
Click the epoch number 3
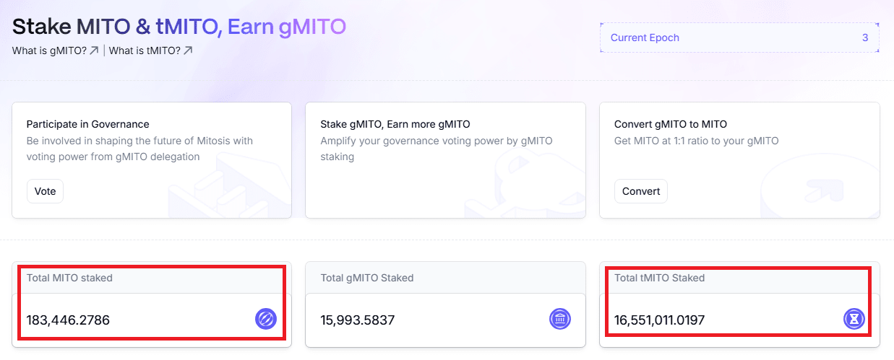(x=865, y=38)
